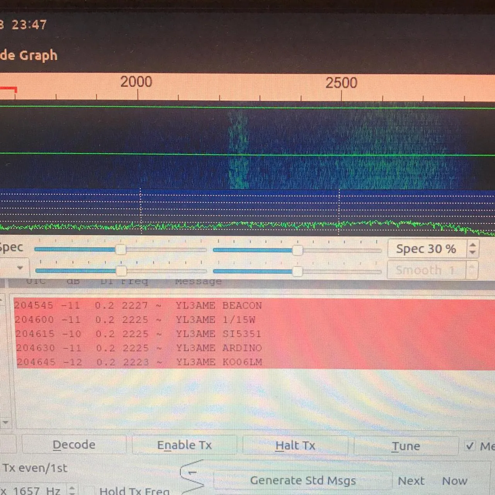Activate the Tune button
Screen dimensions: 495x495
pyautogui.click(x=406, y=446)
